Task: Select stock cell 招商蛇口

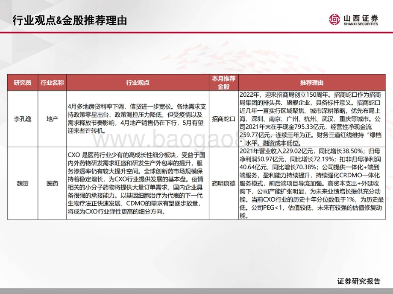Action: [223, 119]
